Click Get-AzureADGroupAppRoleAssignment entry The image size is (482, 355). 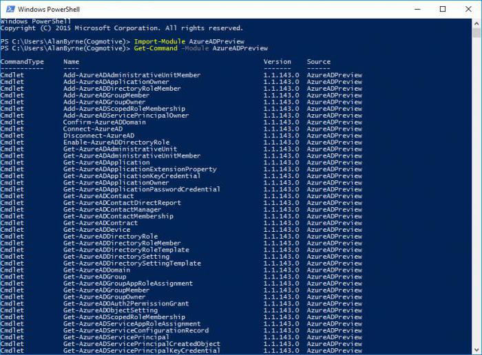pos(128,283)
